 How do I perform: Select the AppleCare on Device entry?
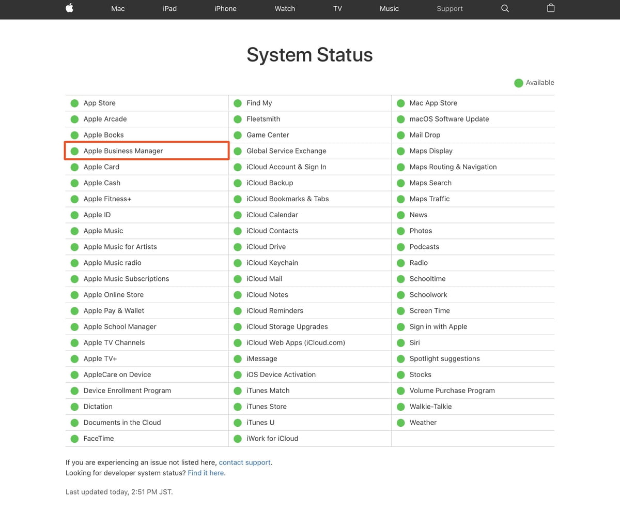pos(117,375)
